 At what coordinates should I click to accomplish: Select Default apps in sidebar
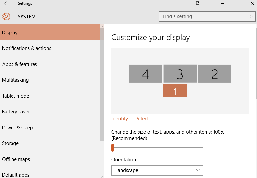tap(50, 174)
